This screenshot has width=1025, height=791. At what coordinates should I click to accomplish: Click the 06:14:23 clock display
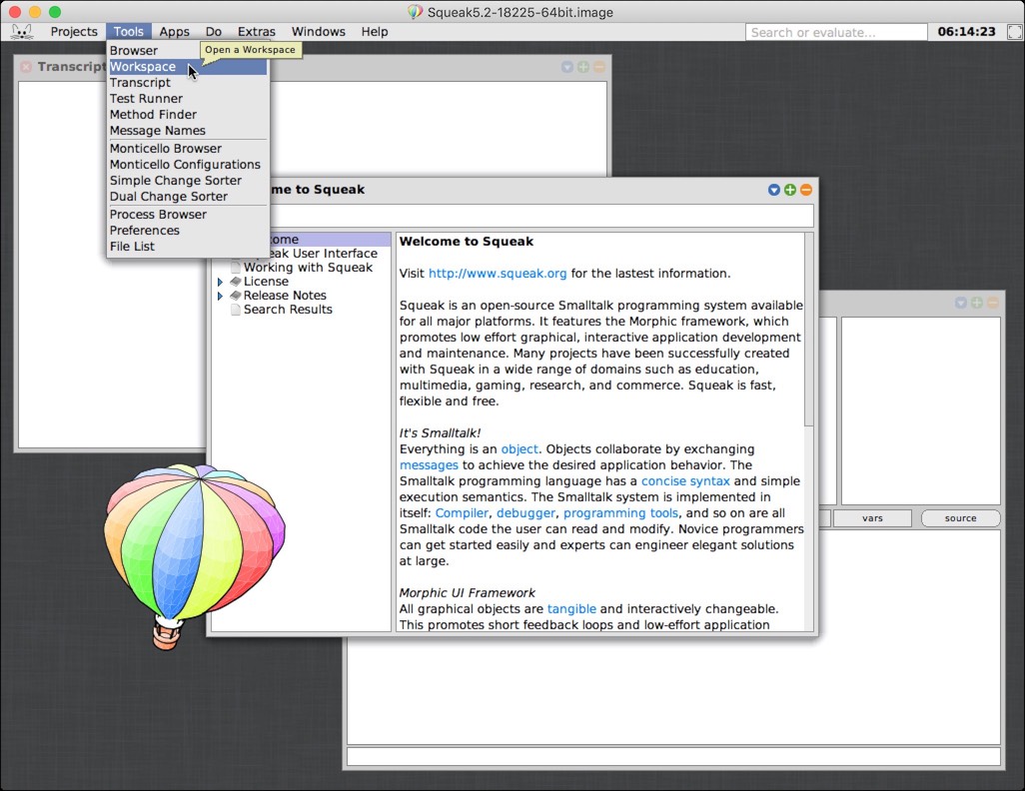[x=966, y=31]
